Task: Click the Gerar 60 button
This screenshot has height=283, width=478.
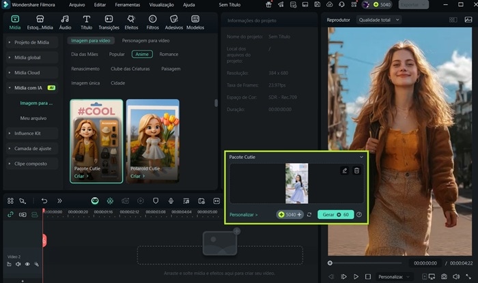Action: point(336,215)
